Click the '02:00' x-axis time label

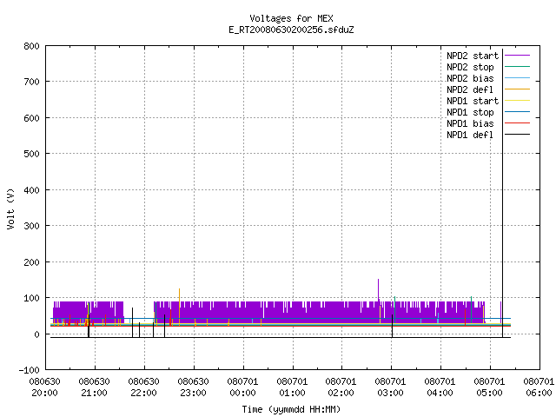tap(341, 393)
